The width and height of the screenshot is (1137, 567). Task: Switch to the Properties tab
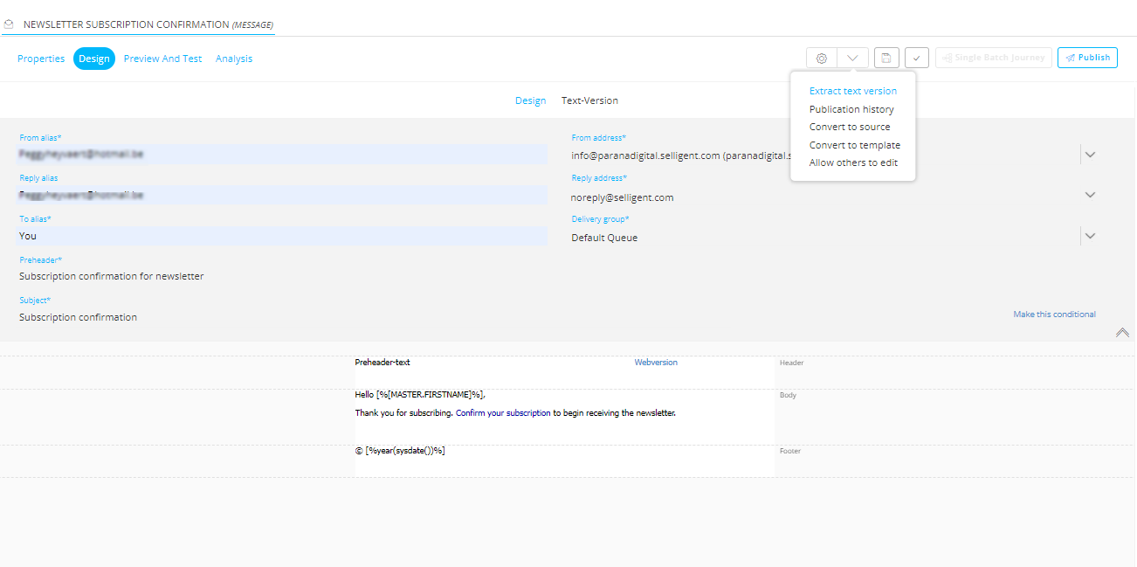[41, 59]
